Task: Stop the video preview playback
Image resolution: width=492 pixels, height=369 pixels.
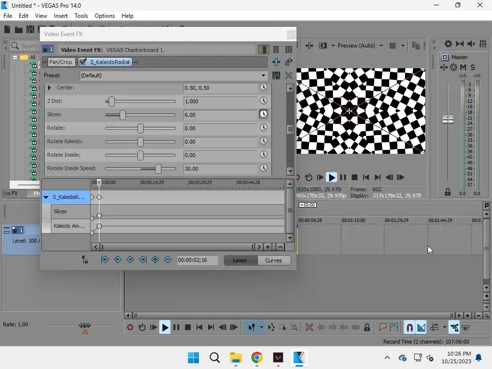Action: coord(355,178)
